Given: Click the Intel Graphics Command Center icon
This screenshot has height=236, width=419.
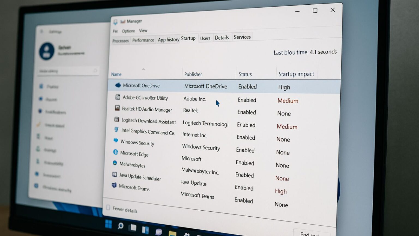Looking at the screenshot, I should tap(116, 129).
